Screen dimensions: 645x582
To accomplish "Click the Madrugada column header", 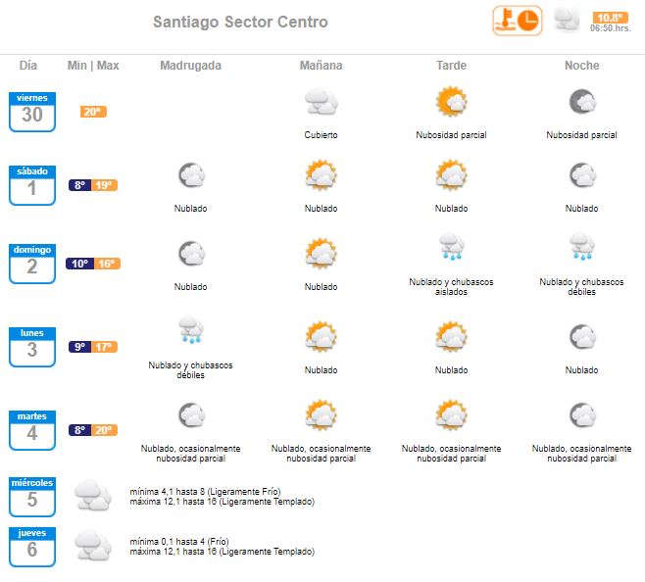I will 190,66.
